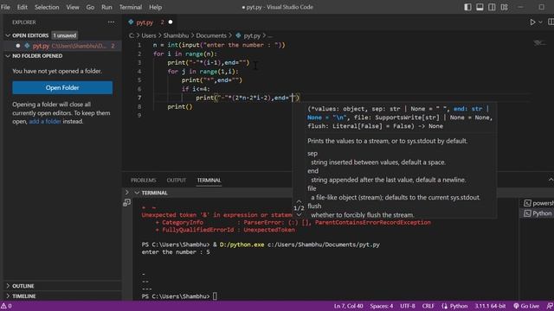Collapse the Terminal group chevron
Image resolution: width=554 pixels, height=311 pixels.
[x=137, y=193]
